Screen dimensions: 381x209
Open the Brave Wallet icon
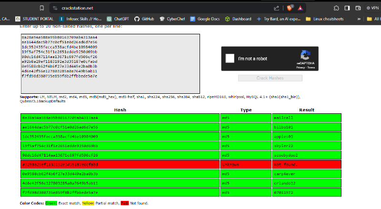coord(358,8)
